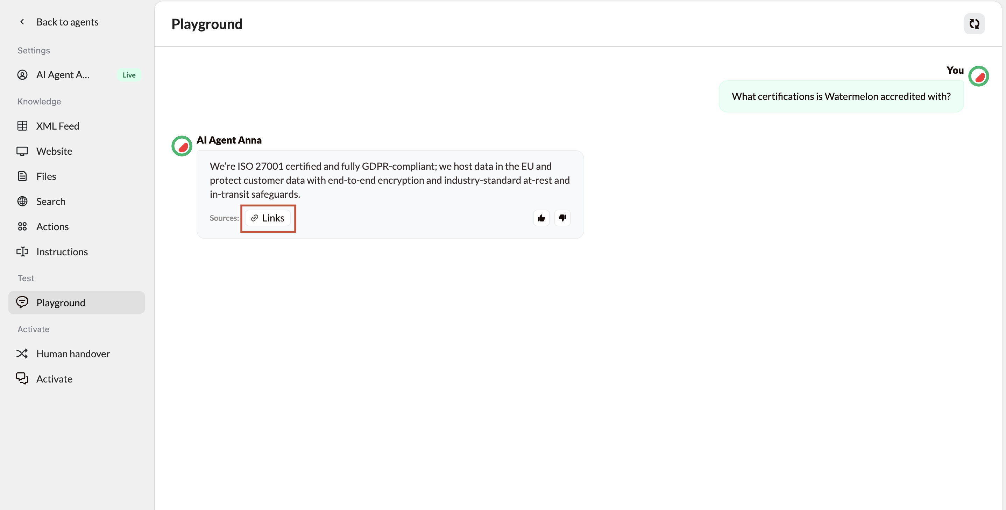Click the Website monitor icon
Screen dimensions: 1006x510
point(22,151)
